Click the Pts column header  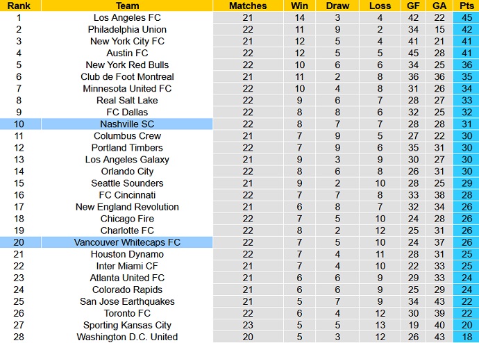click(x=467, y=6)
